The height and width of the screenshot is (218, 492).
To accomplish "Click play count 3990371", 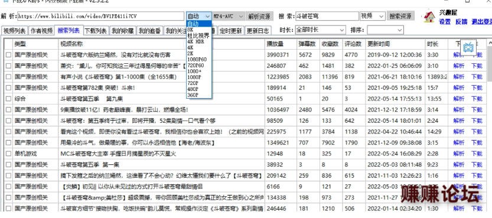I will 278,55.
